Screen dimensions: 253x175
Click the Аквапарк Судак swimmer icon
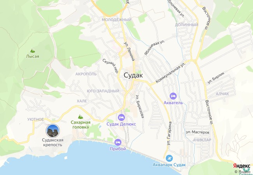pyautogui.click(x=169, y=158)
